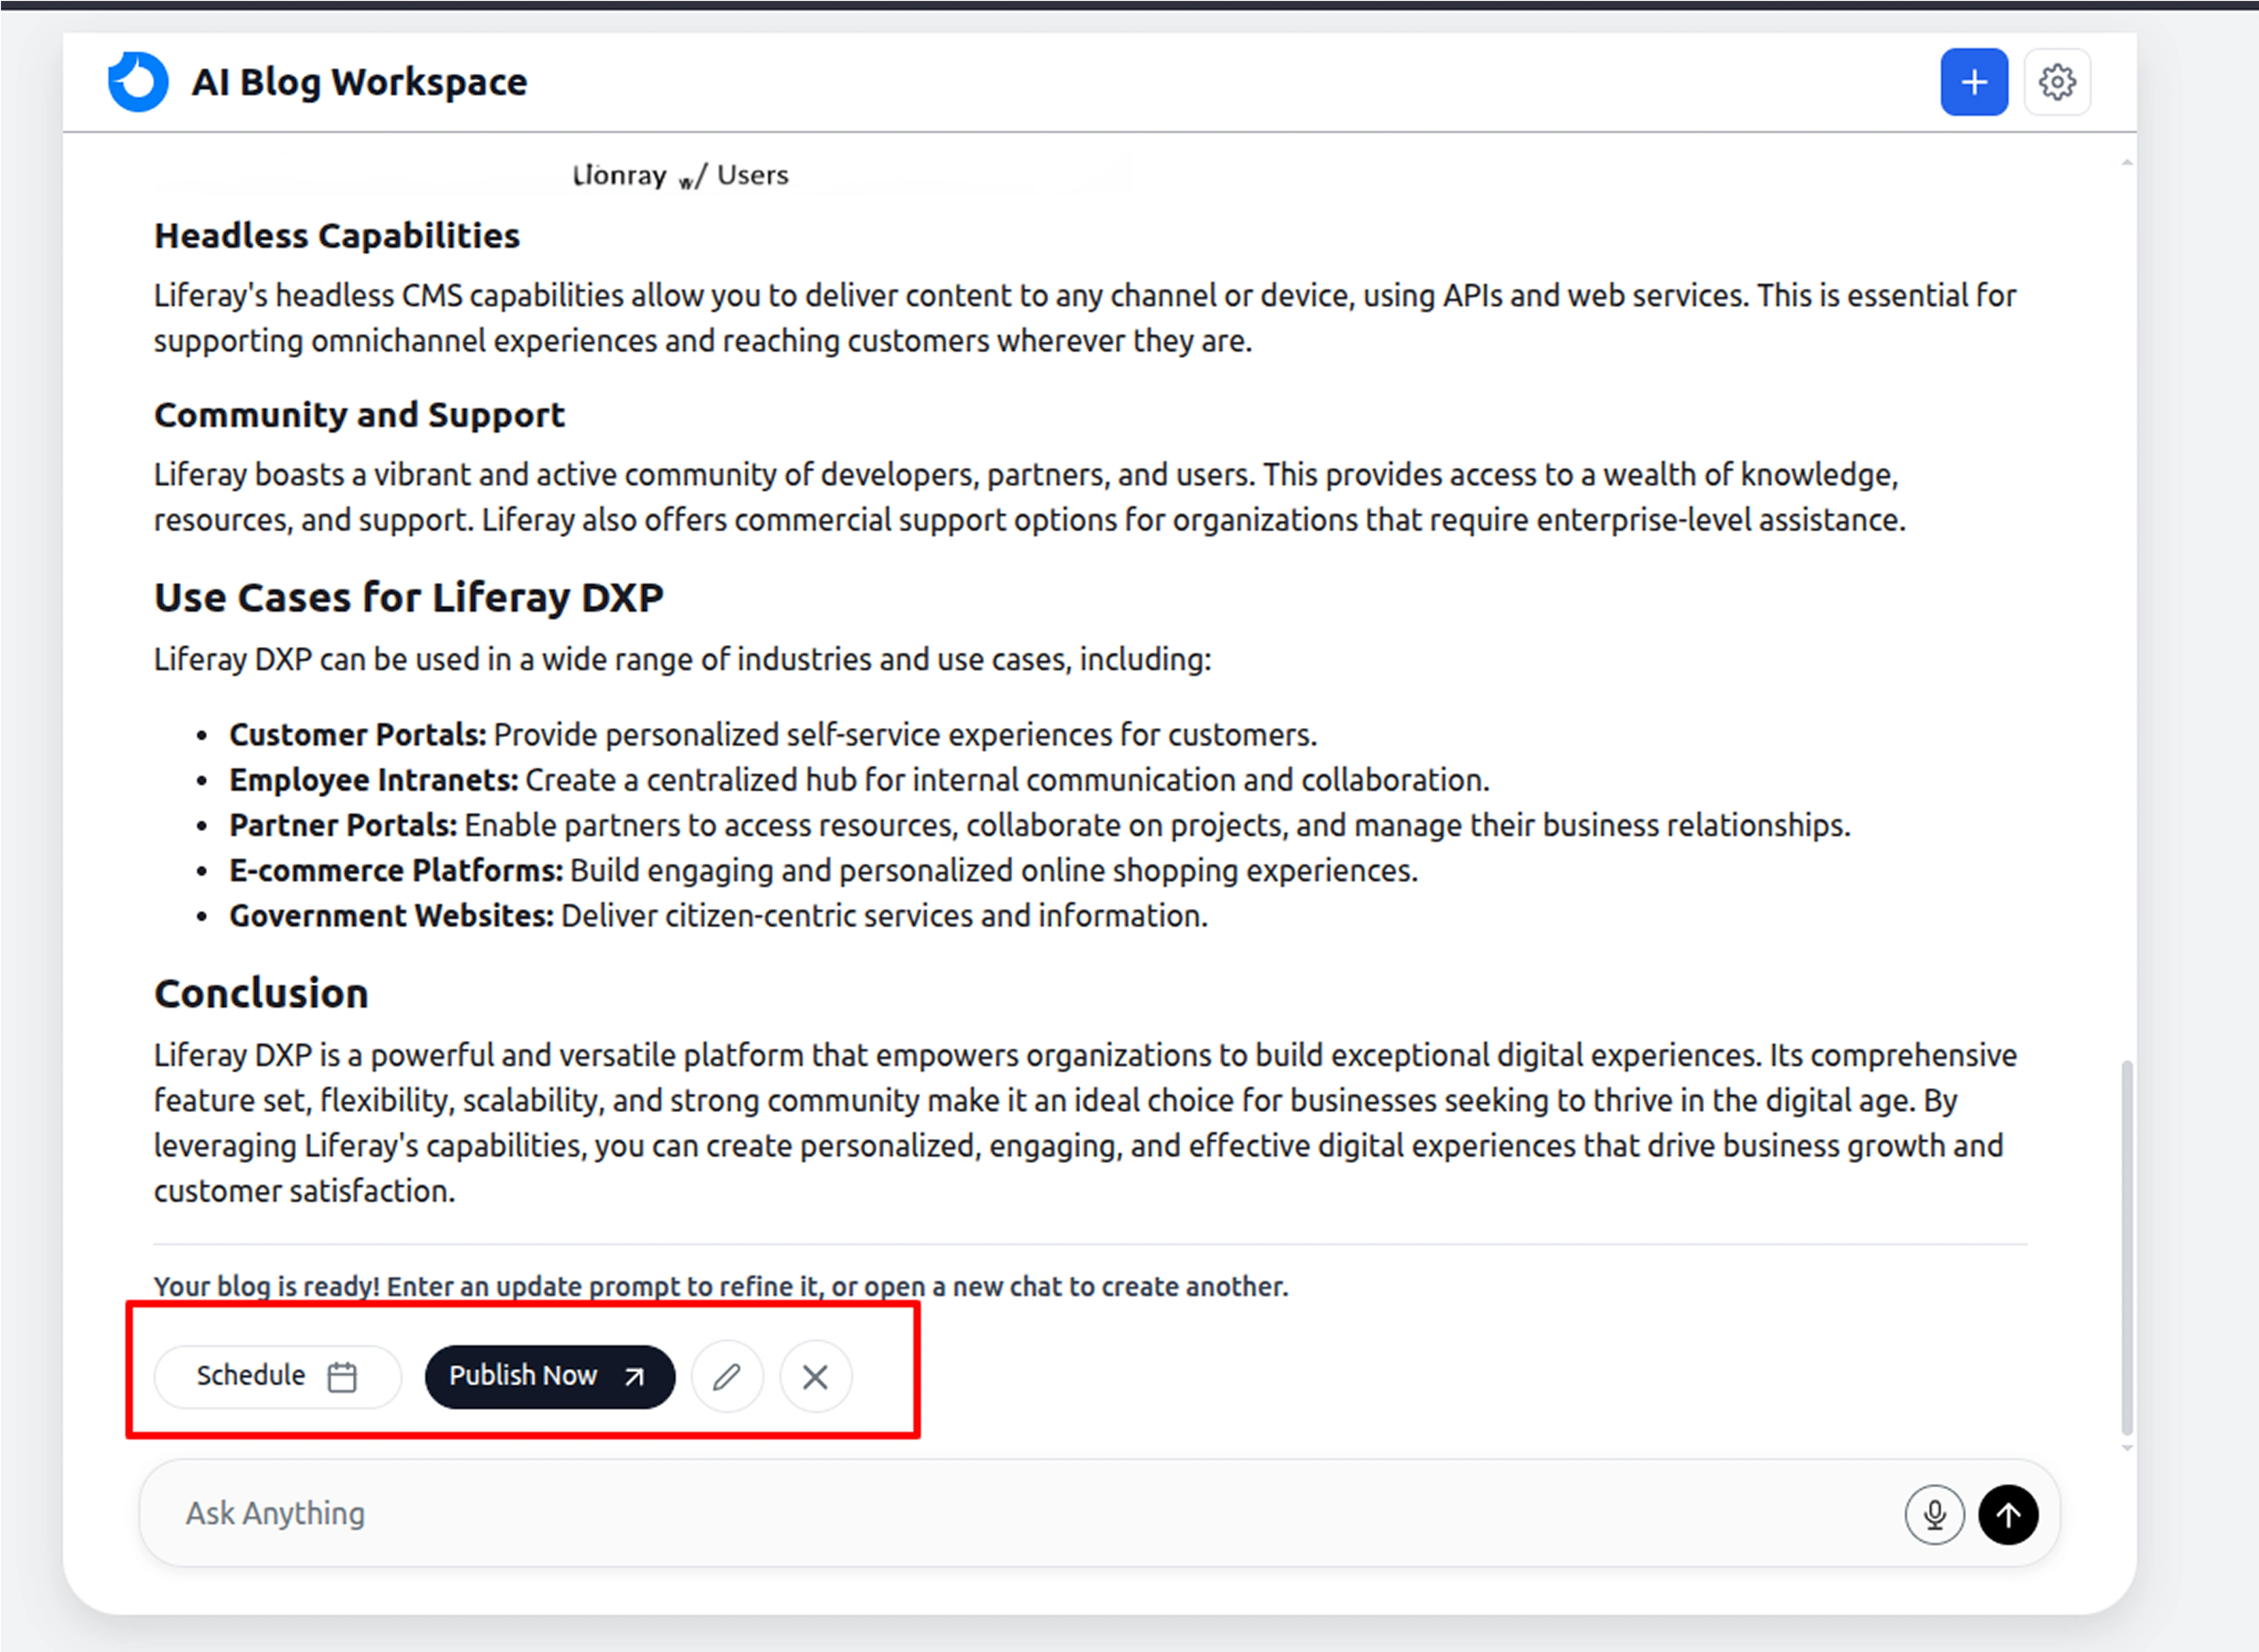This screenshot has width=2259, height=1652.
Task: Click the scrollbar down arrow
Action: pyautogui.click(x=2126, y=1447)
